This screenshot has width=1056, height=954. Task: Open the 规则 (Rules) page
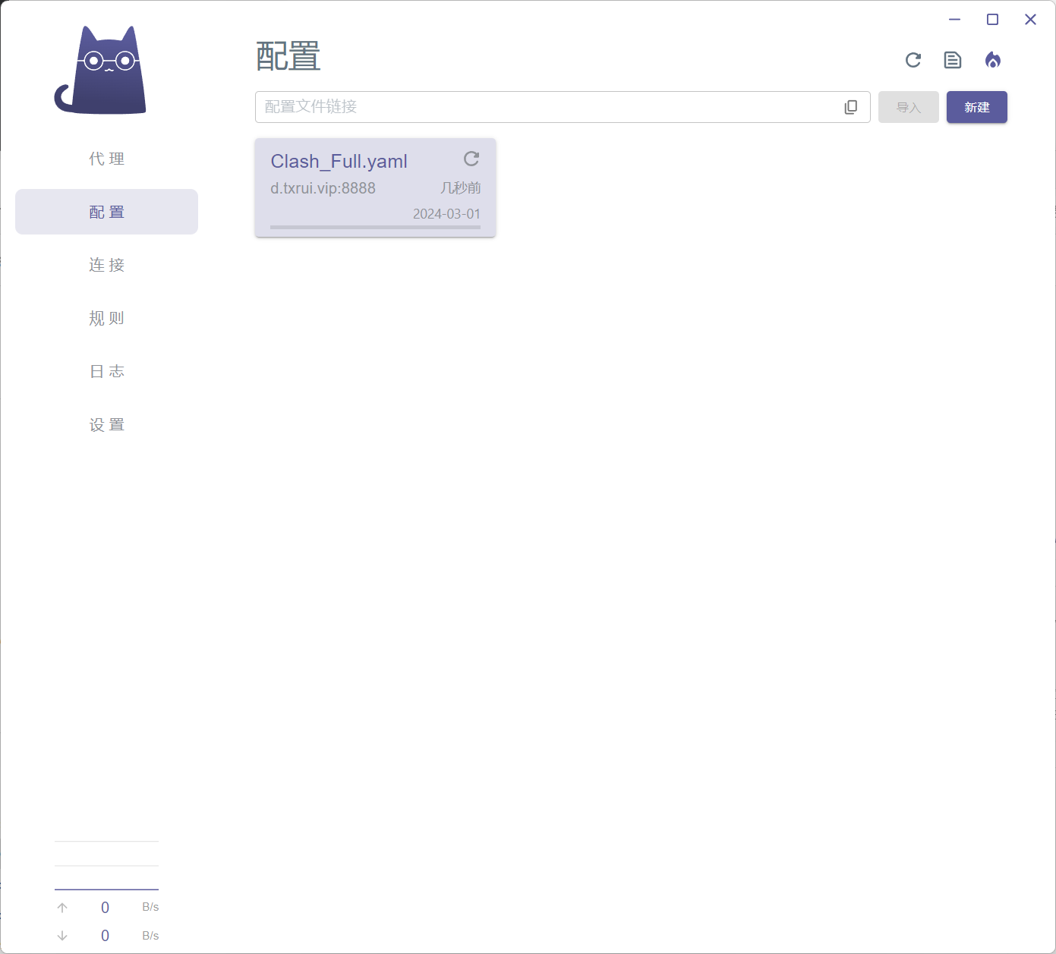[x=106, y=318]
